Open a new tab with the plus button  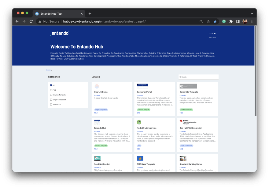click(90, 14)
